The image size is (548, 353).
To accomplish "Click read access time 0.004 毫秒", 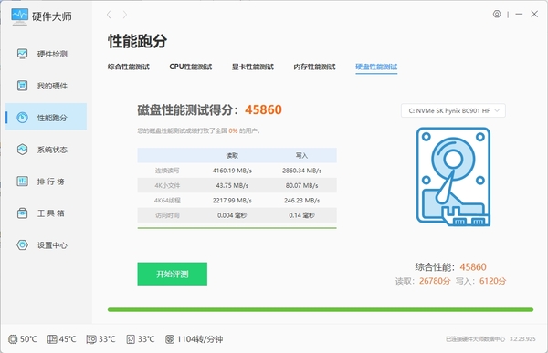I will pos(232,215).
